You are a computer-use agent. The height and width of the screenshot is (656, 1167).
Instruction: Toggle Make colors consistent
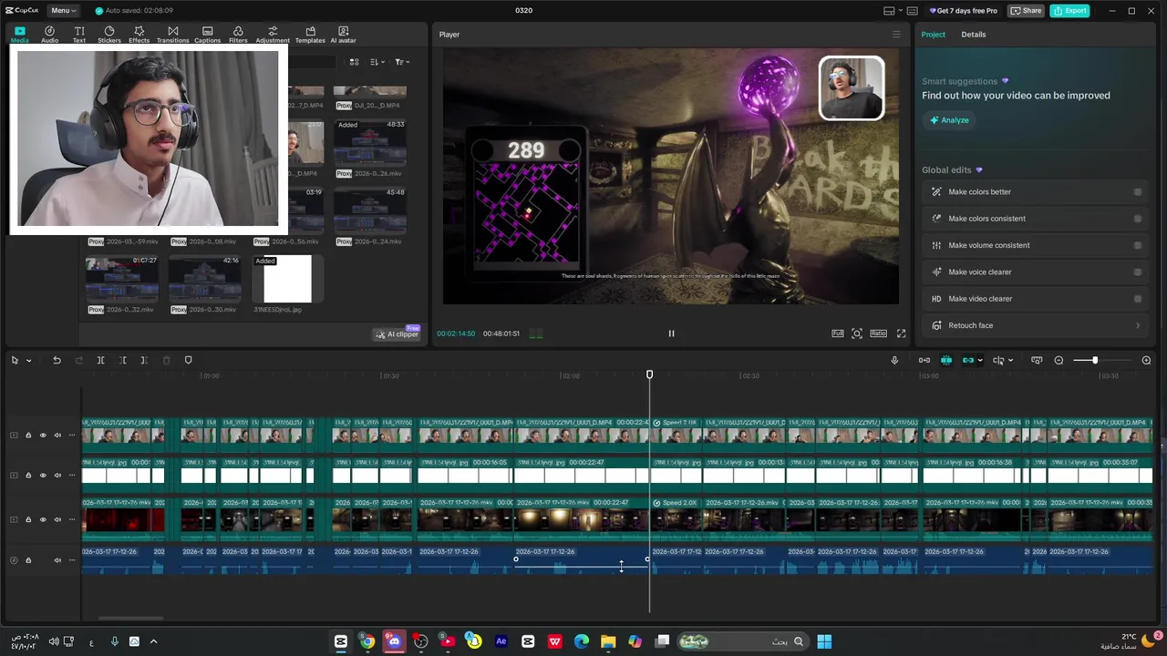click(x=1137, y=219)
